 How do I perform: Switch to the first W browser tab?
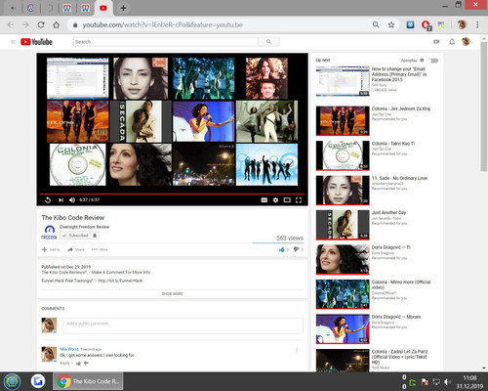(67, 8)
